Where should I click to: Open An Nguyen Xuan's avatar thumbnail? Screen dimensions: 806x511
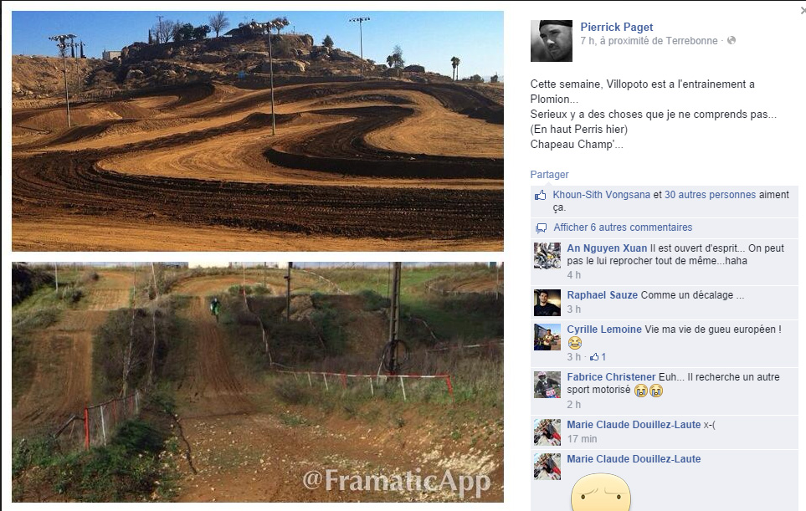547,256
